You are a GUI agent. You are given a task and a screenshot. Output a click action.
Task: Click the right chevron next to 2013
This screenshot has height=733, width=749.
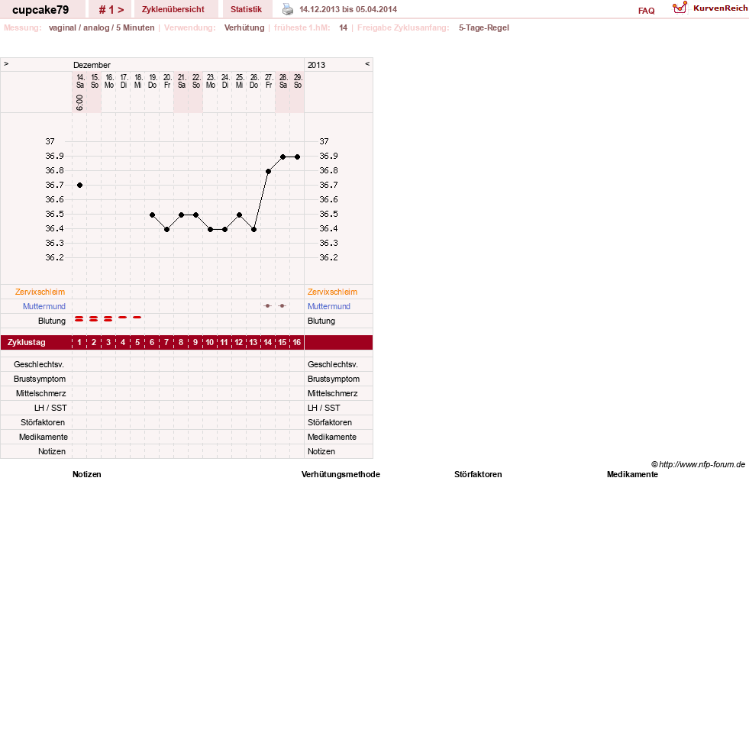pos(367,64)
